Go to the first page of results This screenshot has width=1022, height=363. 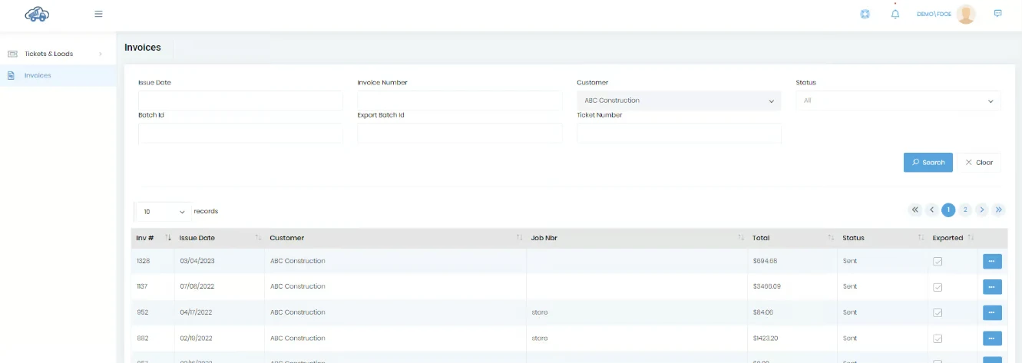[915, 210]
